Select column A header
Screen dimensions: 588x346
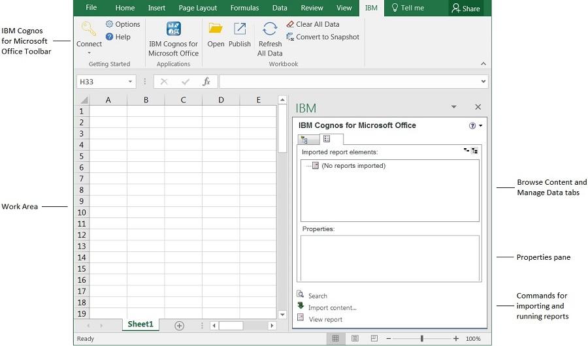coord(108,100)
